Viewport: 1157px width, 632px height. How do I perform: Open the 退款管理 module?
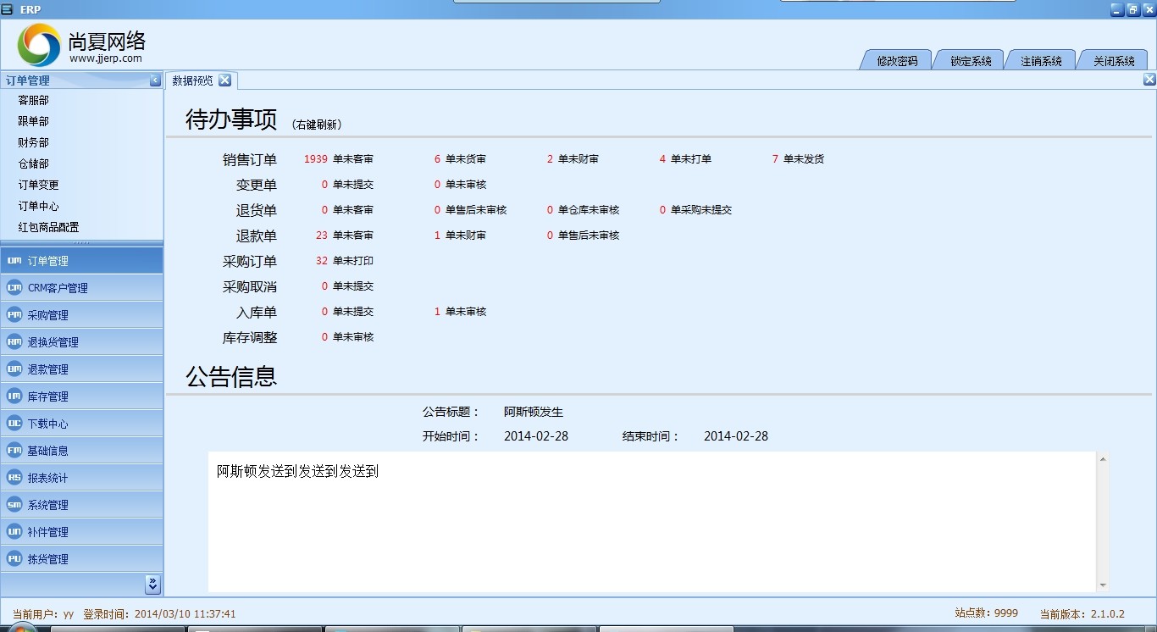click(81, 369)
